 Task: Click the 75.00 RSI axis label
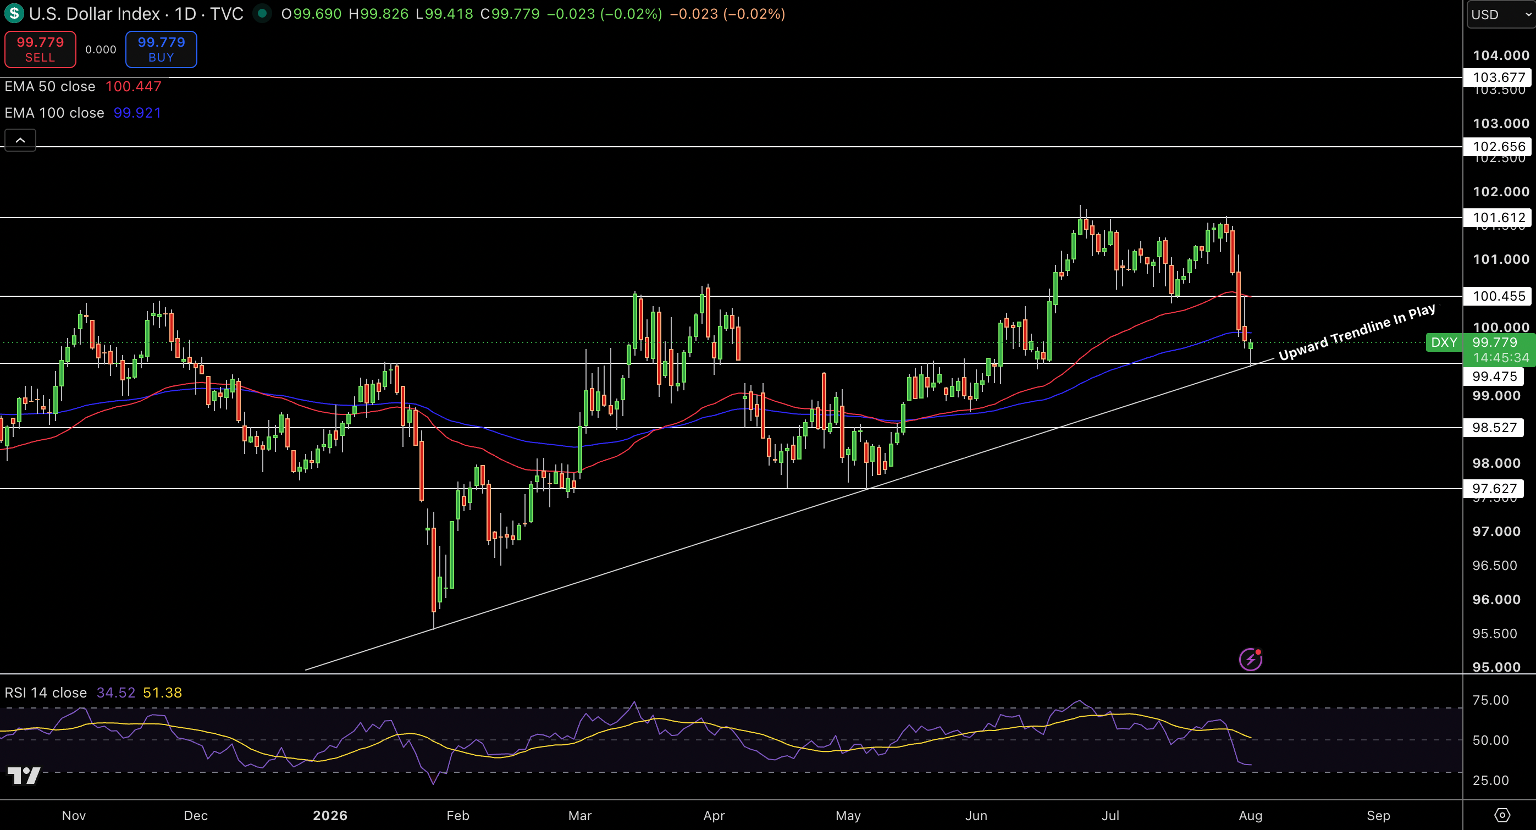pos(1491,700)
